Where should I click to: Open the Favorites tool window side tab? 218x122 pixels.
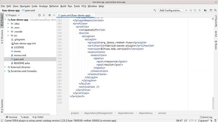pos(2,106)
